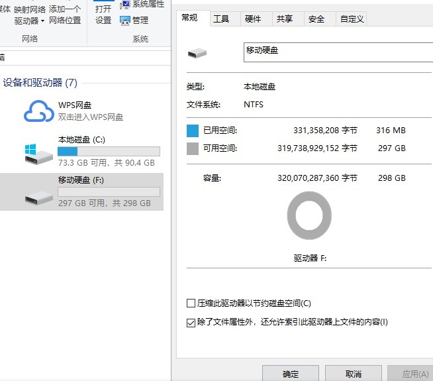This screenshot has height=381, width=433.
Task: Click the 331,358,208 字节 used value
Action: pos(325,131)
